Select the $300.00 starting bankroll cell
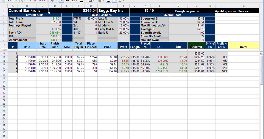264x139 pixels. [x=196, y=54]
